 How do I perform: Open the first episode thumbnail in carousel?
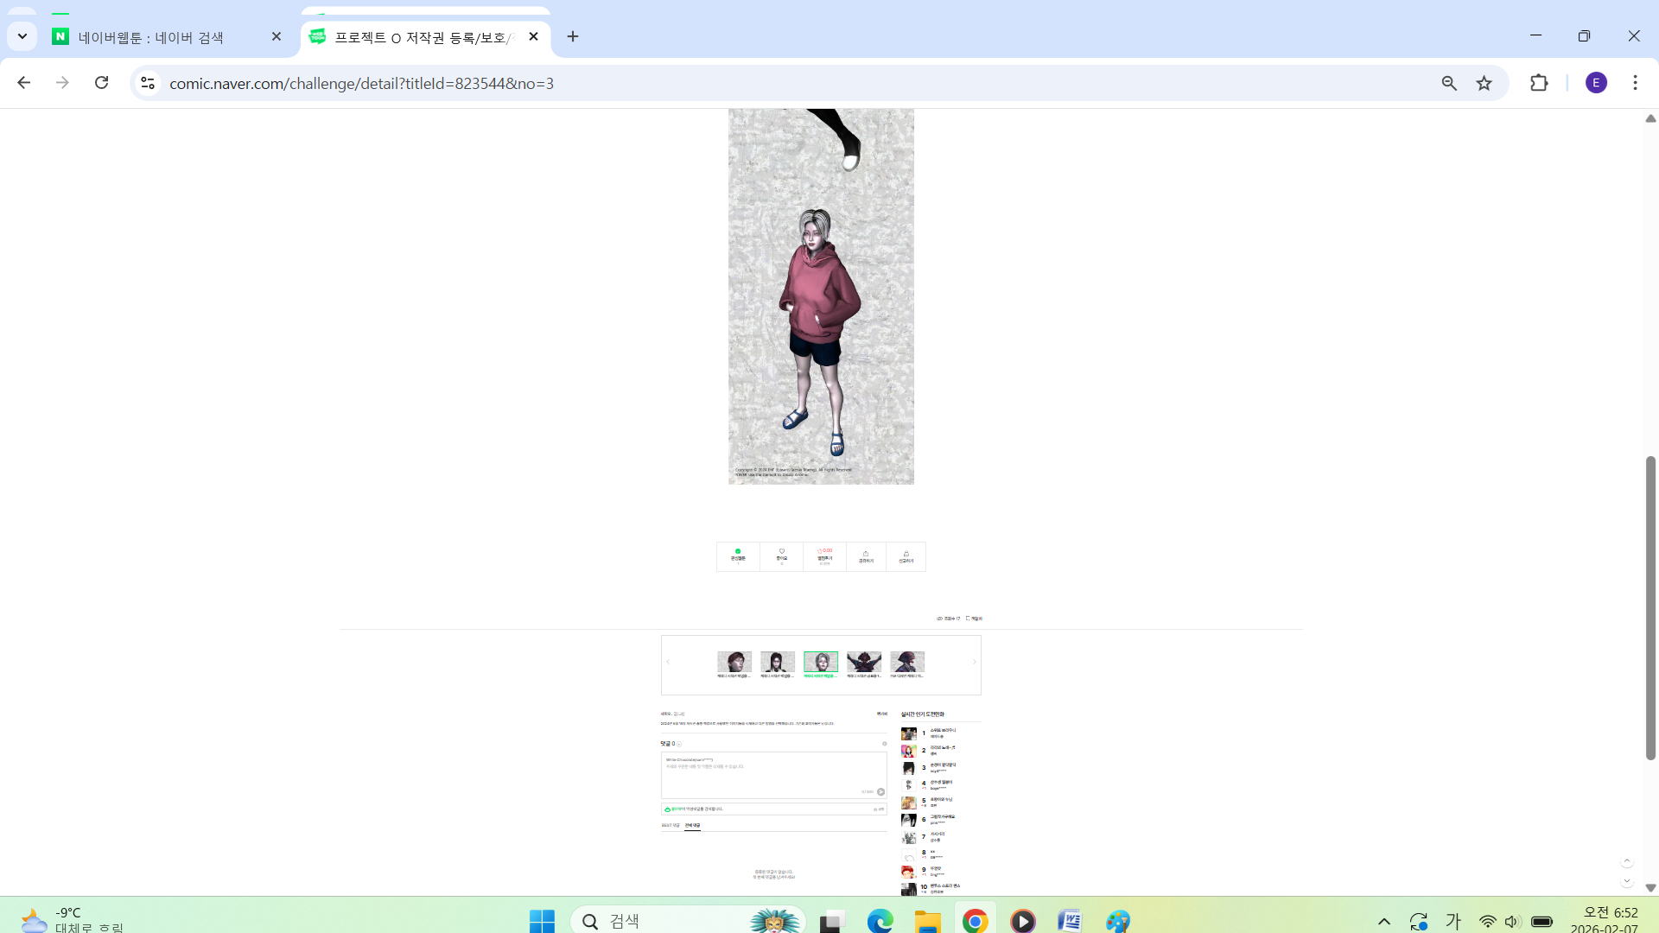(734, 663)
